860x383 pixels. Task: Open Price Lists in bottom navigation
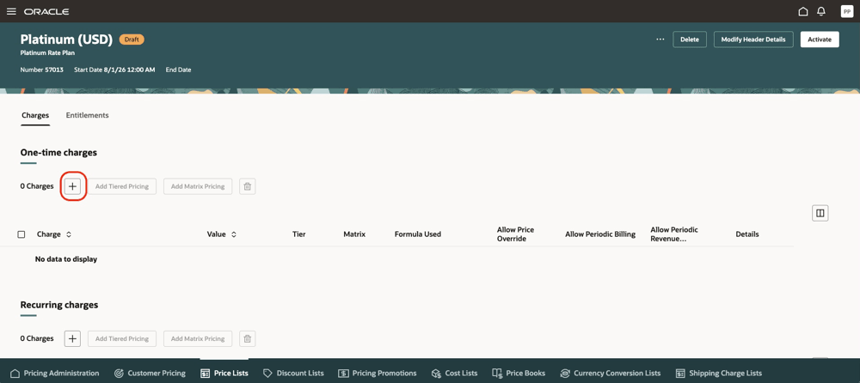[x=224, y=374]
